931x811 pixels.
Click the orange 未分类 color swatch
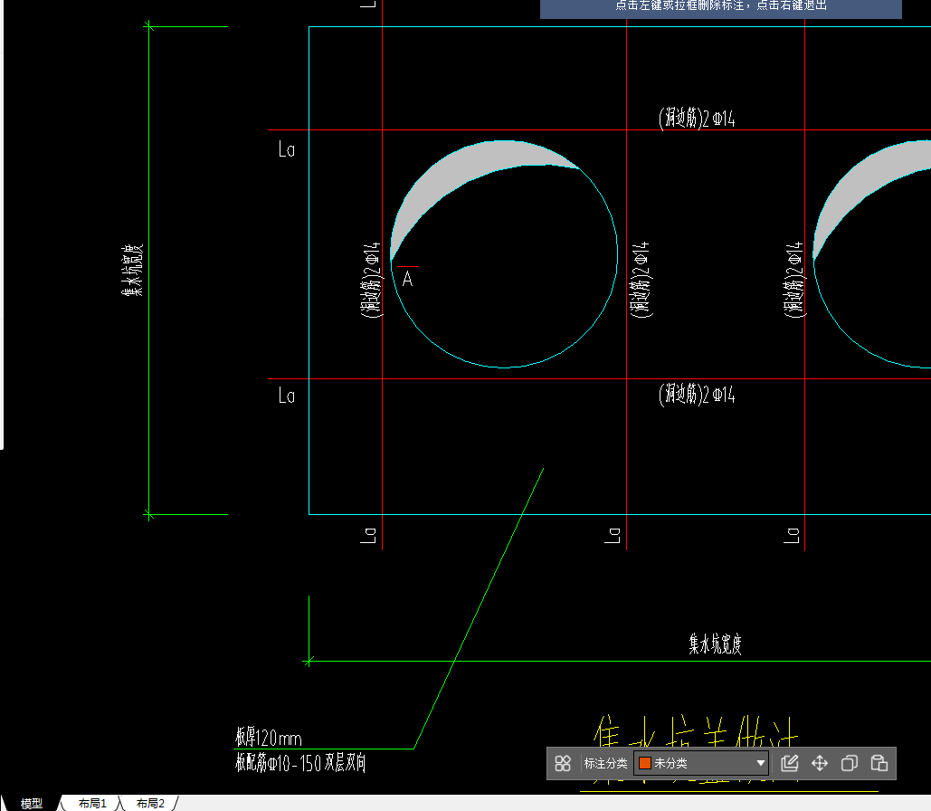pos(645,763)
